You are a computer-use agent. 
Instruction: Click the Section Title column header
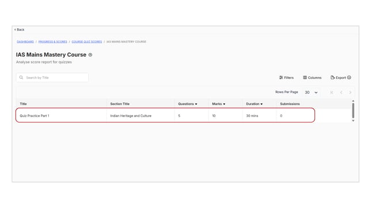point(120,104)
